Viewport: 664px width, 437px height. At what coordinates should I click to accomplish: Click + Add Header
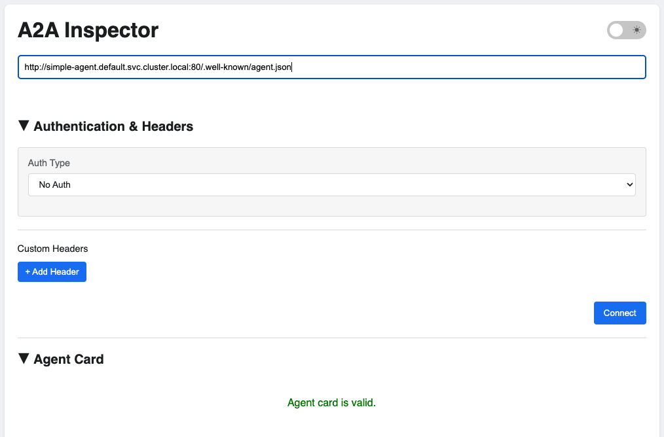pyautogui.click(x=52, y=271)
